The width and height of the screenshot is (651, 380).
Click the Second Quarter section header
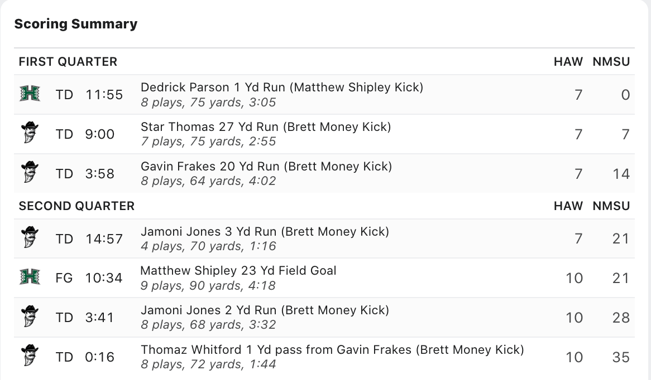click(x=77, y=206)
